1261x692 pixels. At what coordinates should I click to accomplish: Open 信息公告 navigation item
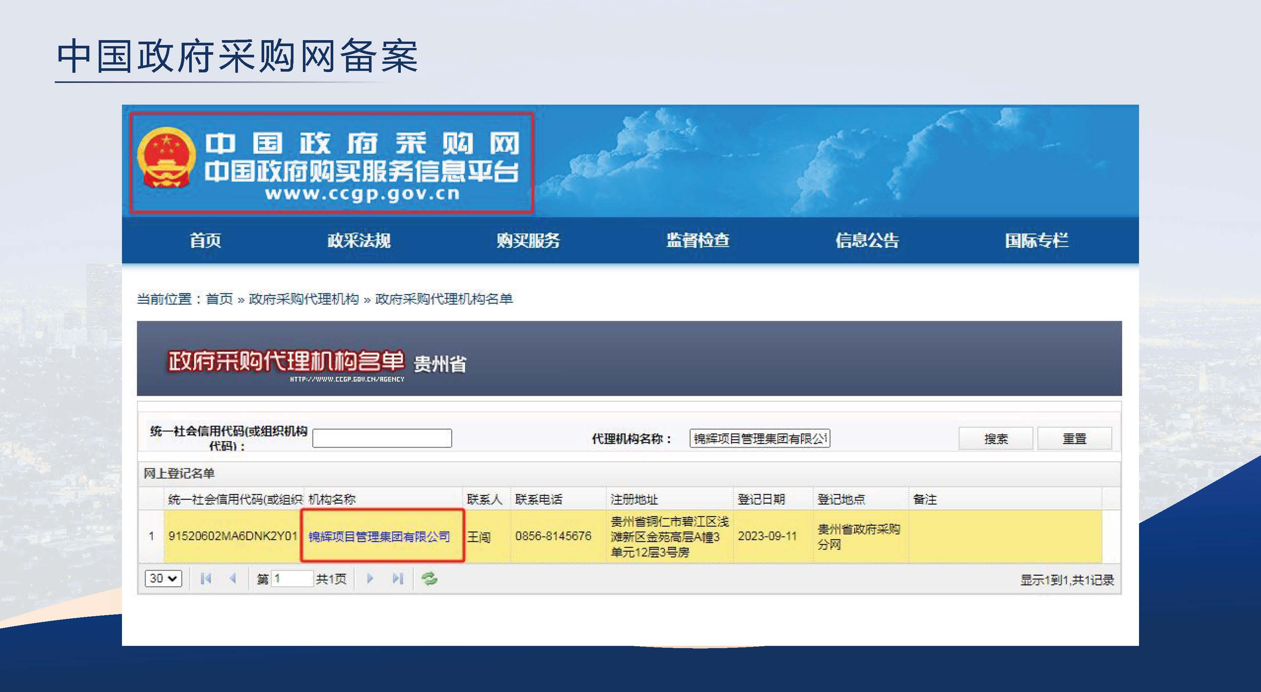[x=867, y=240]
